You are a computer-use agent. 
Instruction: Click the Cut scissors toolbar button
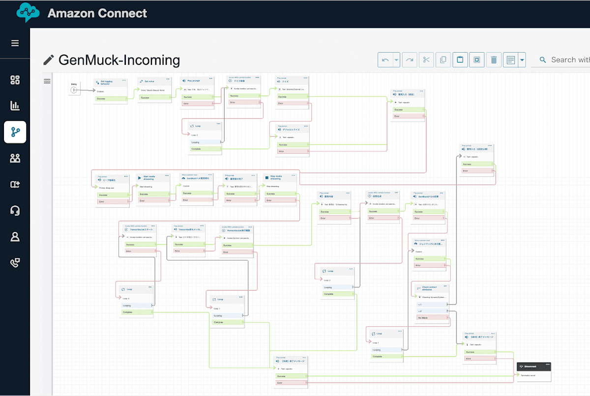pyautogui.click(x=426, y=60)
